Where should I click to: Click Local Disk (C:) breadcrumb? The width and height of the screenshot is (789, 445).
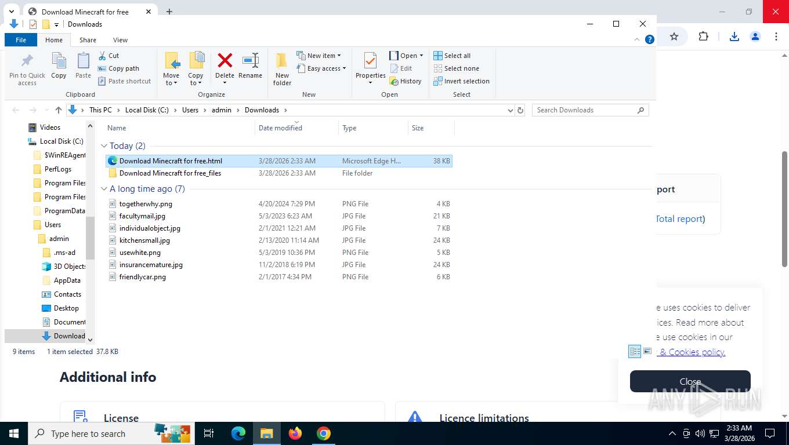[147, 110]
